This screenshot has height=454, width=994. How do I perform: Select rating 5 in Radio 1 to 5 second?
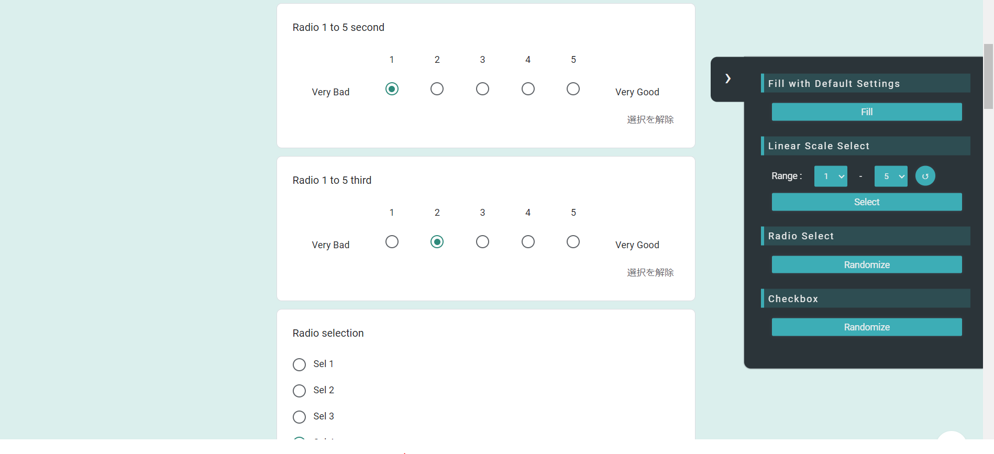(x=573, y=89)
